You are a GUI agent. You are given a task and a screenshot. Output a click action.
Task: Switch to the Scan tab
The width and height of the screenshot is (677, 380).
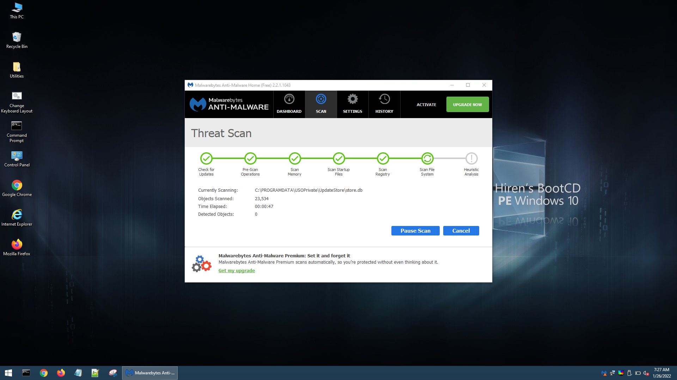click(321, 104)
